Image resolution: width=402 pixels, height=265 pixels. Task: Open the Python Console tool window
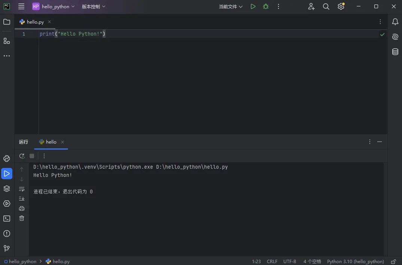[x=7, y=159]
